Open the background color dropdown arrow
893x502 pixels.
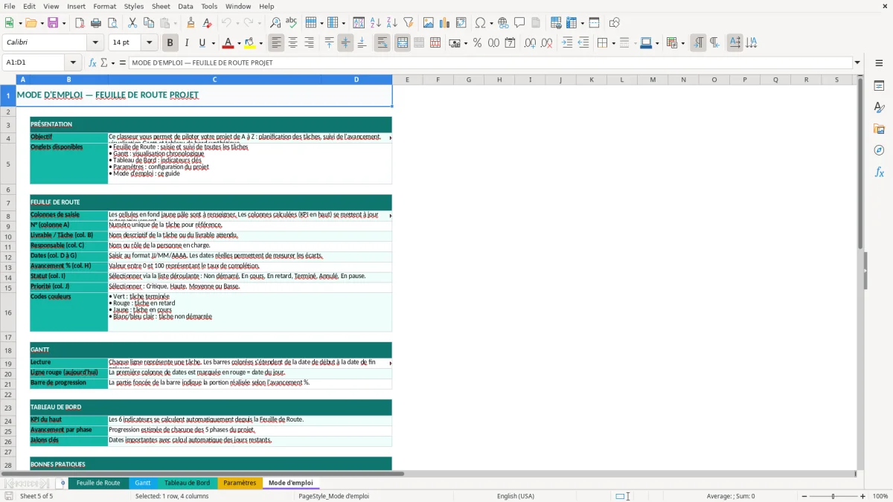pyautogui.click(x=260, y=43)
